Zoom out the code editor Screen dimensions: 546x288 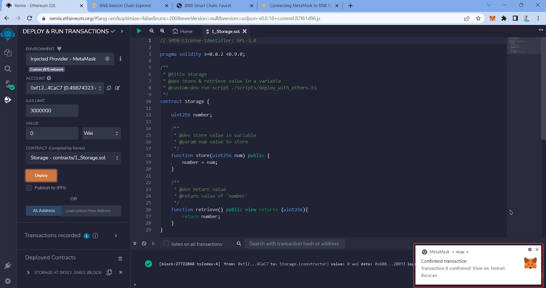(152, 31)
